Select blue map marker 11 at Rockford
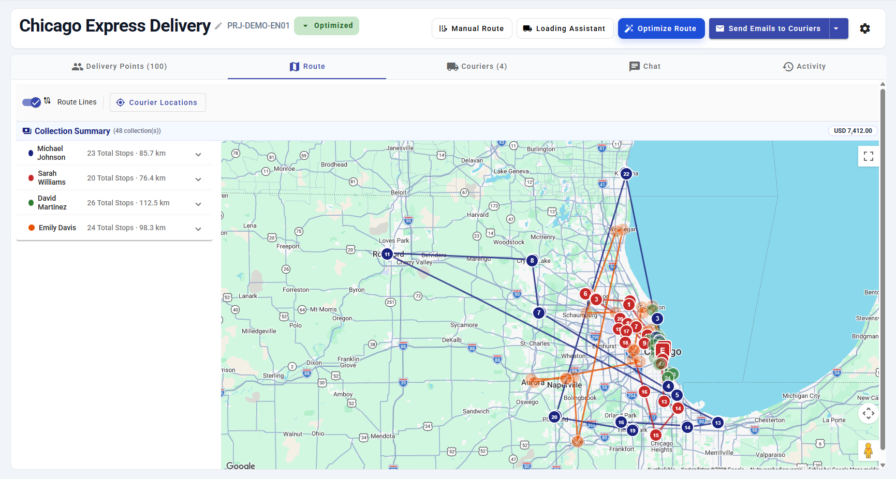 coord(387,254)
